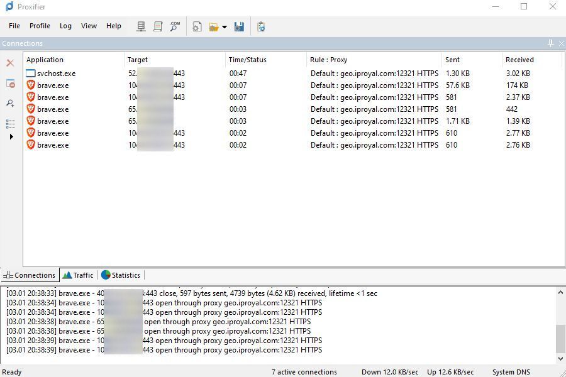Click the Proxifier logo in the title bar
This screenshot has width=566, height=377.
pos(9,6)
